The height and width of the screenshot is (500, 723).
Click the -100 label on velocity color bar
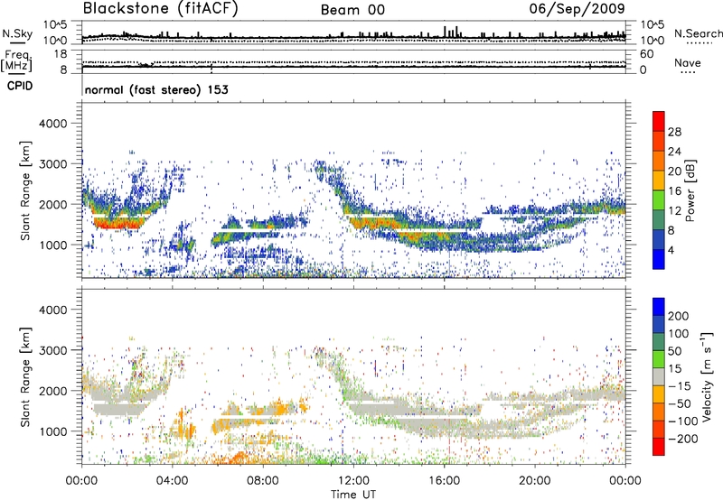[x=683, y=421]
